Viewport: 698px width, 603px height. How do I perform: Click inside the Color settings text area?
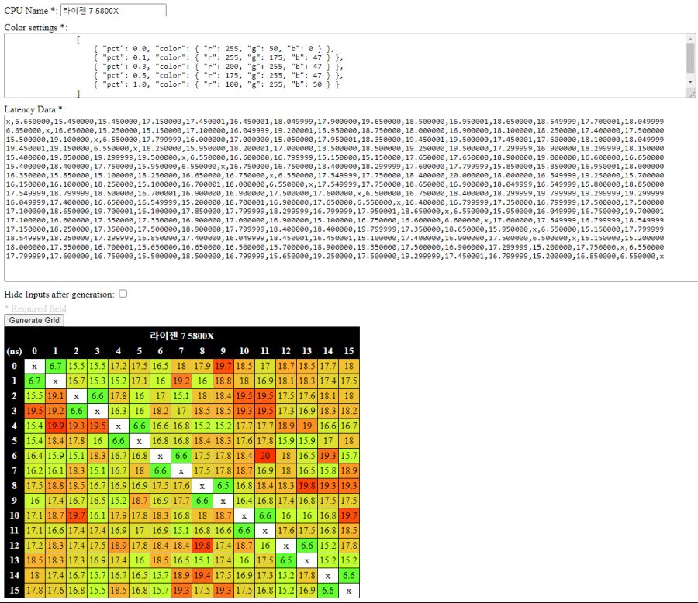pos(345,65)
